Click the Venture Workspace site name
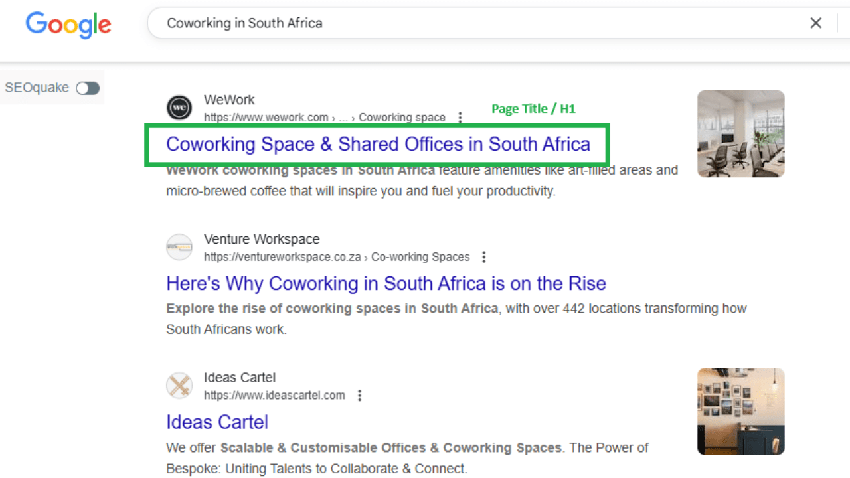This screenshot has height=478, width=850. coord(262,239)
